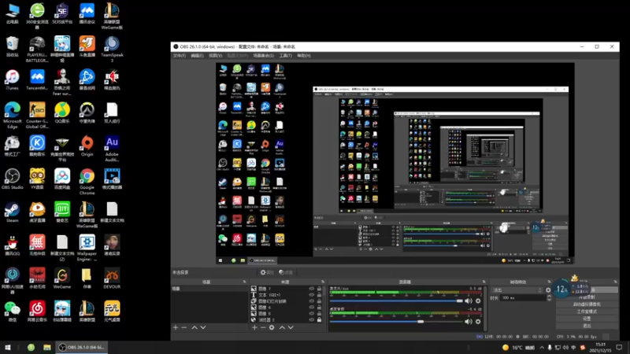Move the selected source up

point(282,327)
